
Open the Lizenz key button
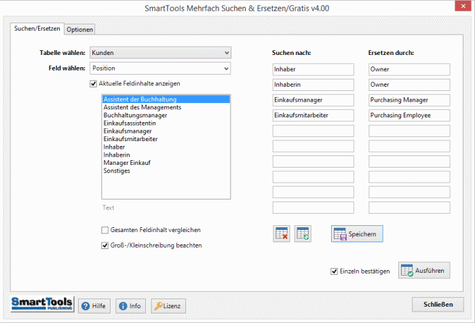click(168, 306)
